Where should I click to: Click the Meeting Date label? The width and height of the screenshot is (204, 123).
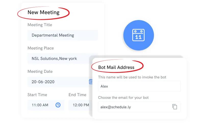point(40,72)
